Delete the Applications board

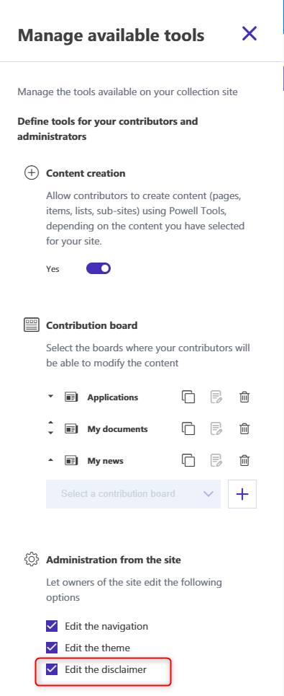[244, 397]
